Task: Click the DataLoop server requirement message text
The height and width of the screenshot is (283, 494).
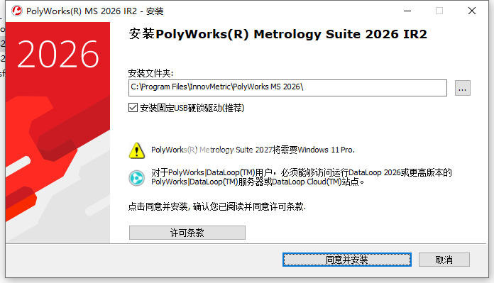Action: pos(302,177)
